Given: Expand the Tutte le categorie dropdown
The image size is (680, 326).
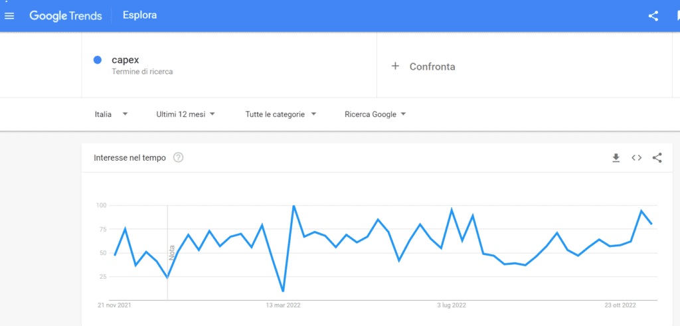Looking at the screenshot, I should [281, 114].
